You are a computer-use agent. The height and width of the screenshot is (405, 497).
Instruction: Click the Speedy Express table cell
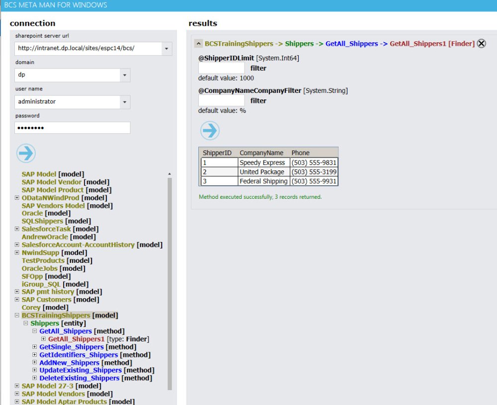262,162
